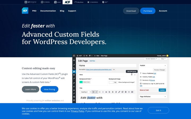Dismiss the cookie banner with Got It
191x119 pixels.
click(158, 110)
